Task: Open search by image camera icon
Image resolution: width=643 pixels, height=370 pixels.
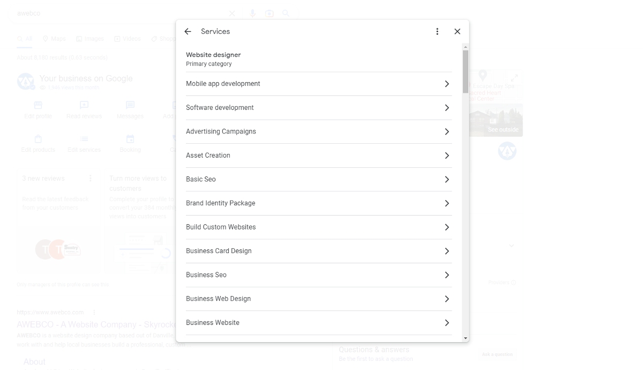Action: point(270,13)
